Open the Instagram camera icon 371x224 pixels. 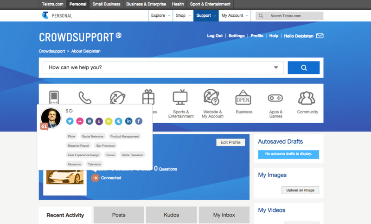pos(90,121)
